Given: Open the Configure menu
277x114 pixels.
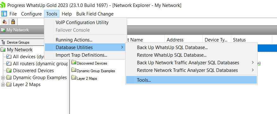Looking at the screenshot, I should 31,14.
